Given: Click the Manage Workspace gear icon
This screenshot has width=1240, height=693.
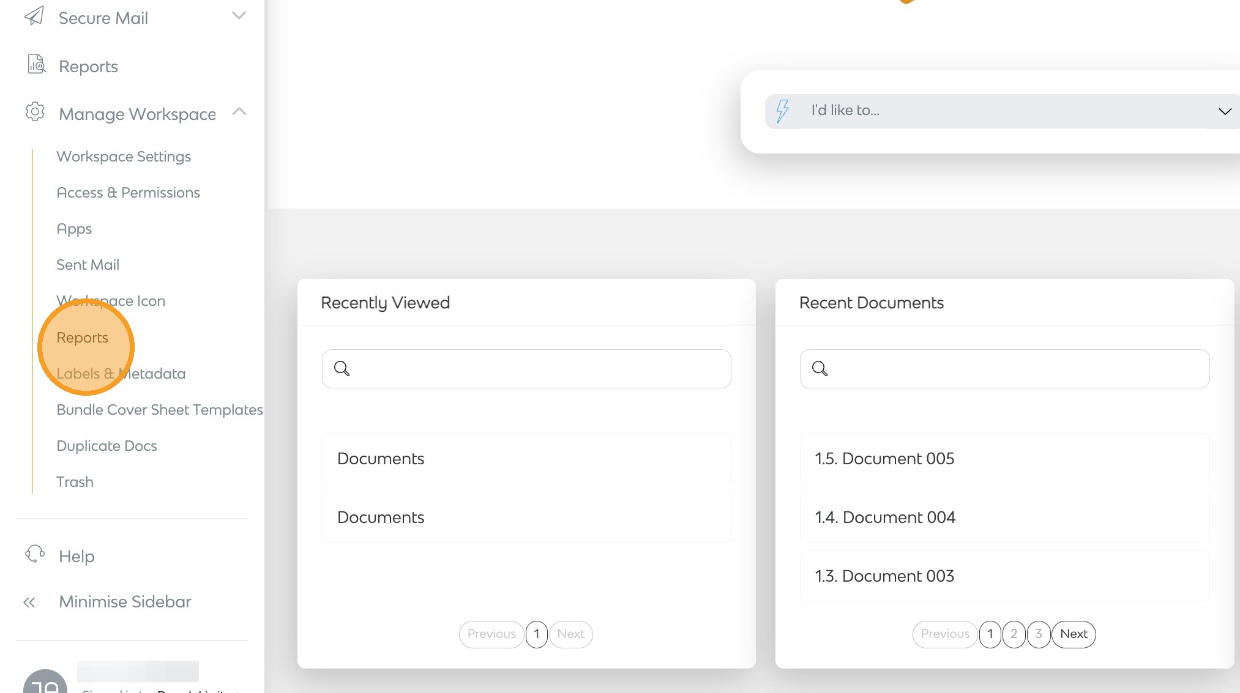Looking at the screenshot, I should [35, 112].
